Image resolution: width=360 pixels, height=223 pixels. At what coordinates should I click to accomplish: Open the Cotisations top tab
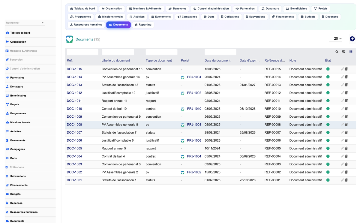tap(230, 17)
